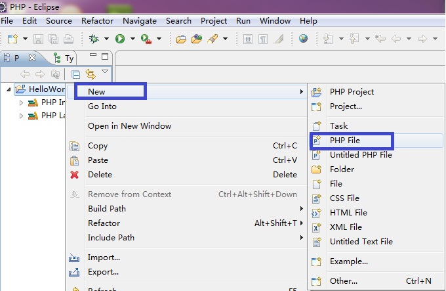Click the Back navigation arrow in main toolbar
Screen dimensions: 446x291
396,39
